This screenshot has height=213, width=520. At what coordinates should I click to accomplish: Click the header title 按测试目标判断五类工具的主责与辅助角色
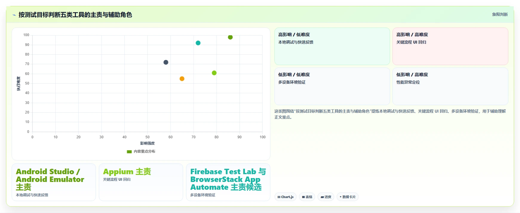pyautogui.click(x=75, y=15)
